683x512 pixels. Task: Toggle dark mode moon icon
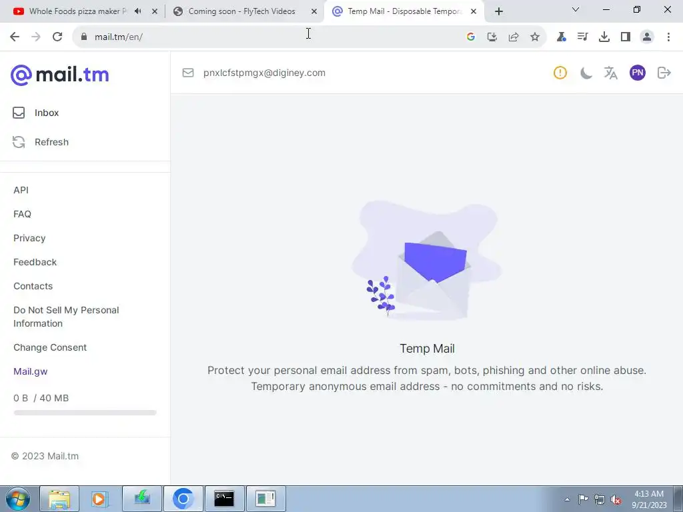tap(586, 73)
